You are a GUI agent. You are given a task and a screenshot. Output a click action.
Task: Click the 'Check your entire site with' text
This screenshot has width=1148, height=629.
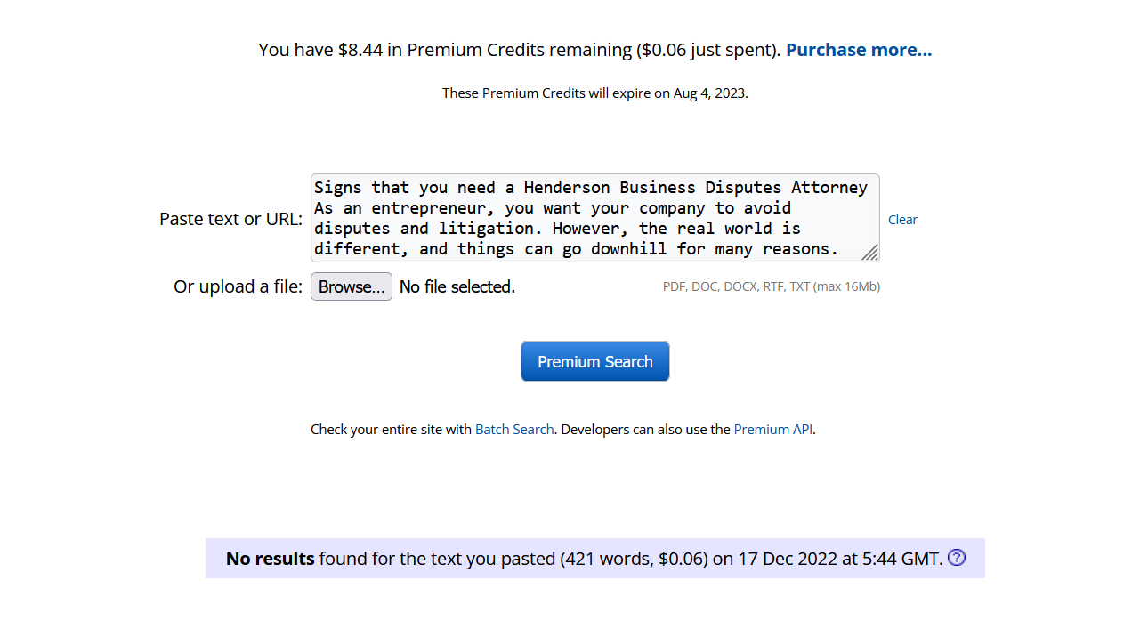tap(391, 429)
